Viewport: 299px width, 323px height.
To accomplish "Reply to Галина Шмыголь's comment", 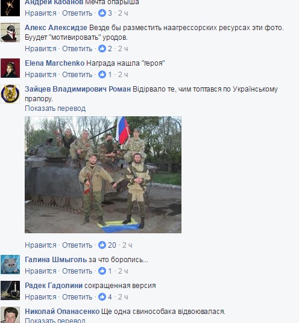I will click(77, 271).
